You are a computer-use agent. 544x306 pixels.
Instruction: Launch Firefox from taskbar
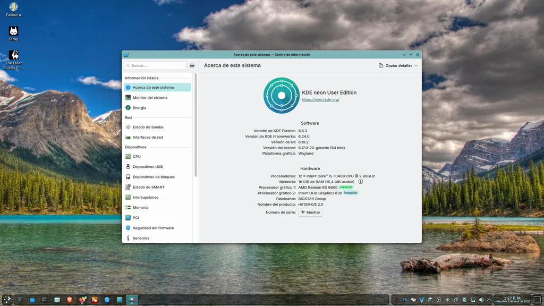tap(82, 300)
